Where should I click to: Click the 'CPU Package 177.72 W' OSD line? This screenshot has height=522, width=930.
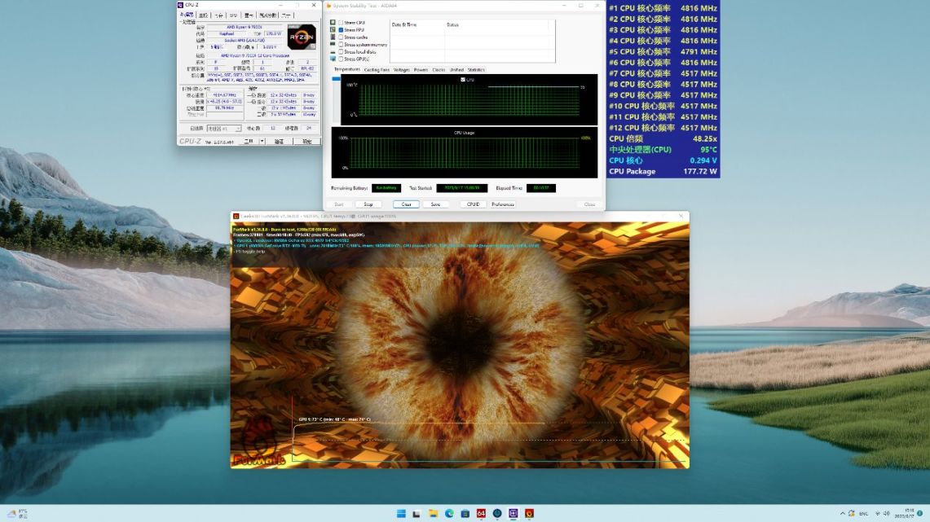point(663,171)
